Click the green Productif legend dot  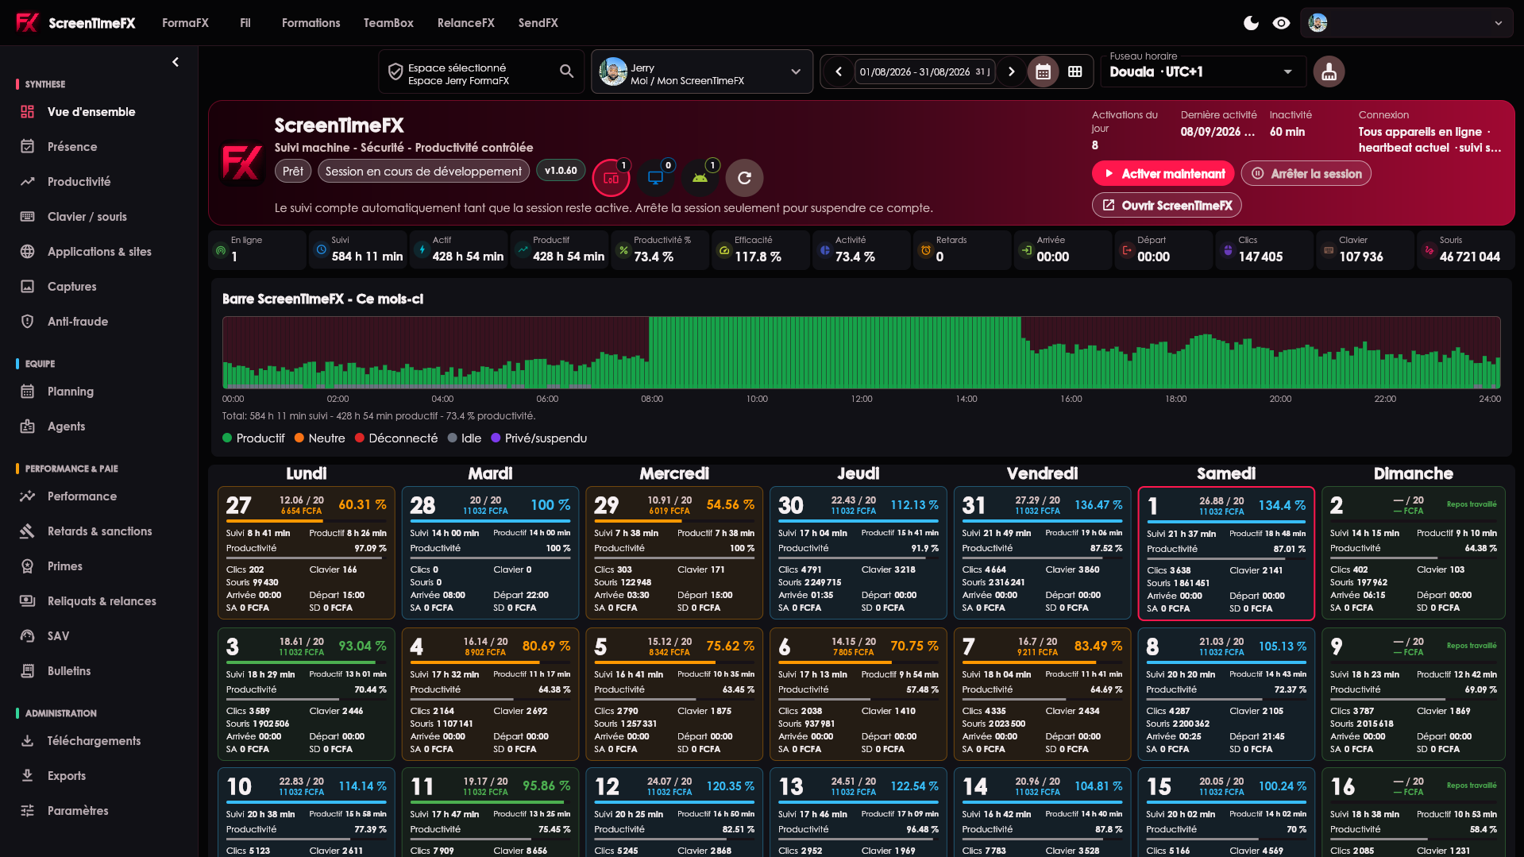227,438
